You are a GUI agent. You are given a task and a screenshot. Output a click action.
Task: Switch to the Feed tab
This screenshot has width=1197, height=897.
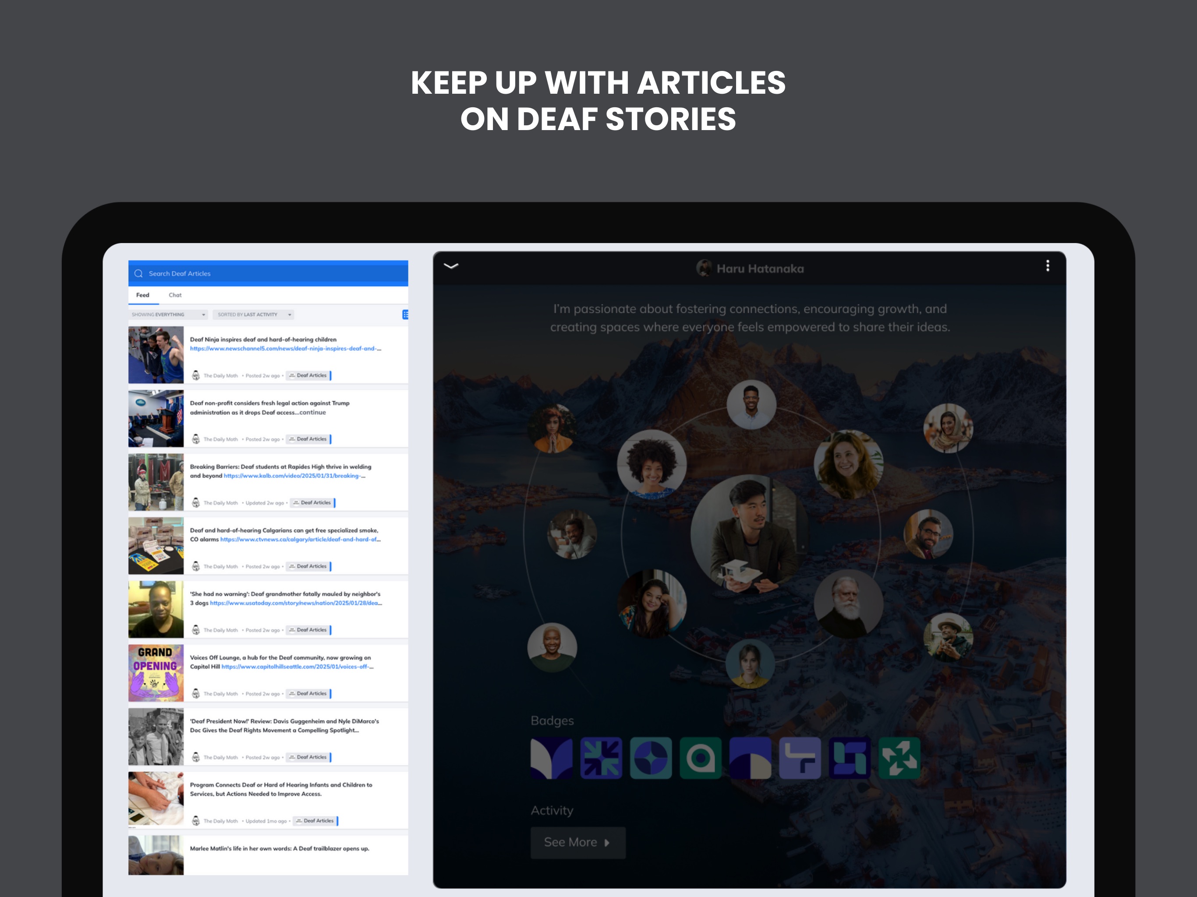[143, 295]
